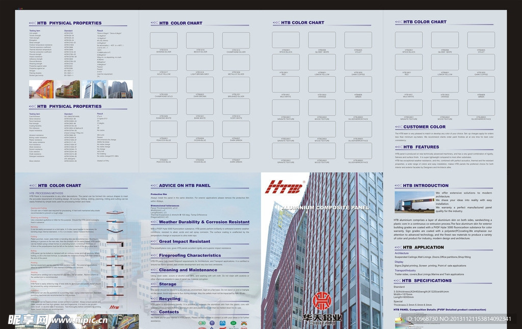Screen dimensions: 522x329
Task: Click the HTB SPECIFICATIONS heading
Action: coord(426,281)
